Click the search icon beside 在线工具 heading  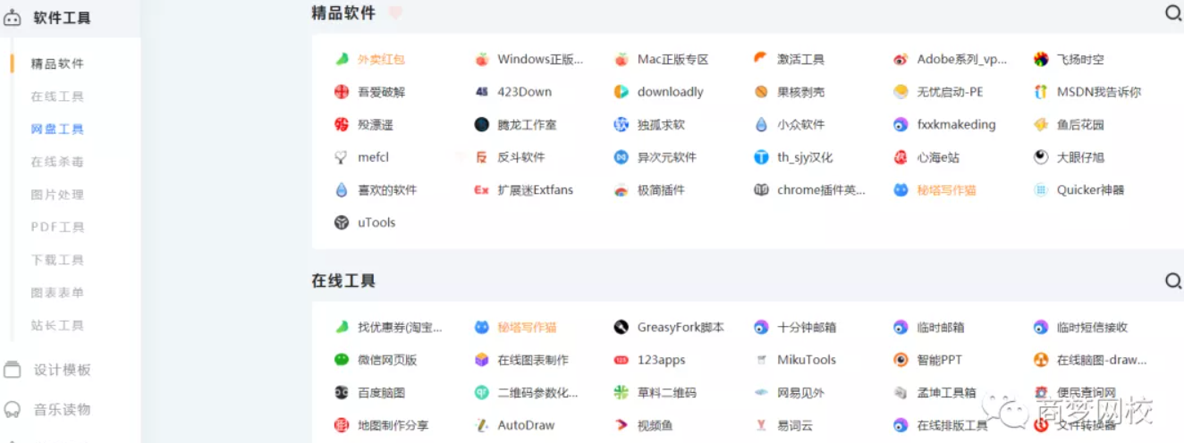click(1173, 280)
